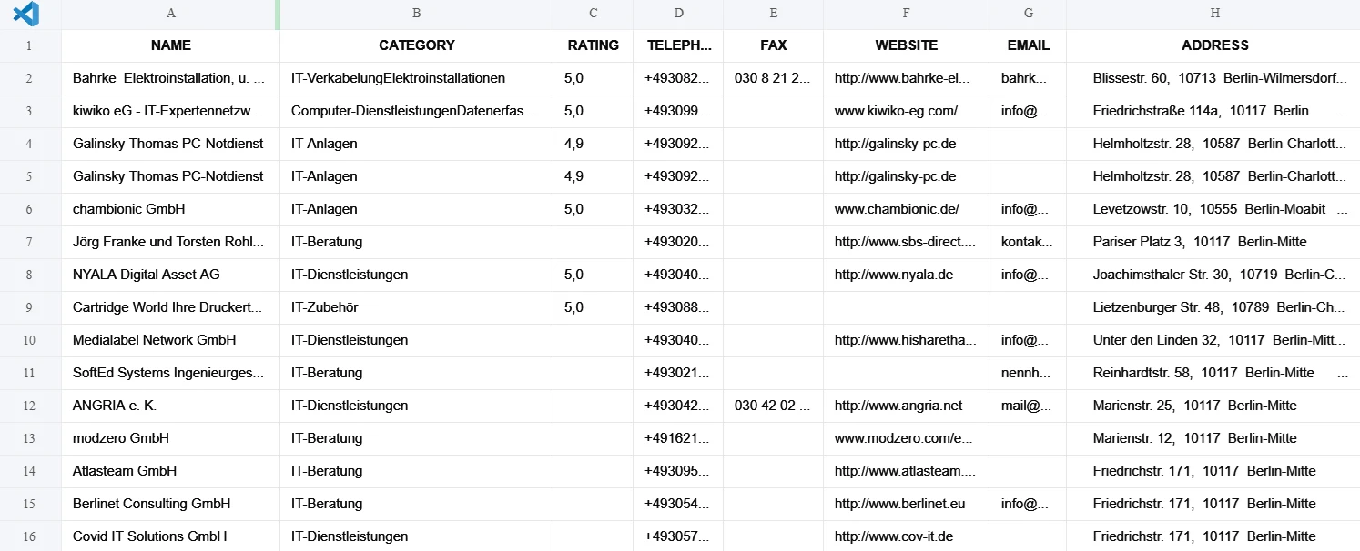Select the Unter den Linden 32 cell
The width and height of the screenshot is (1360, 551).
coord(1215,340)
